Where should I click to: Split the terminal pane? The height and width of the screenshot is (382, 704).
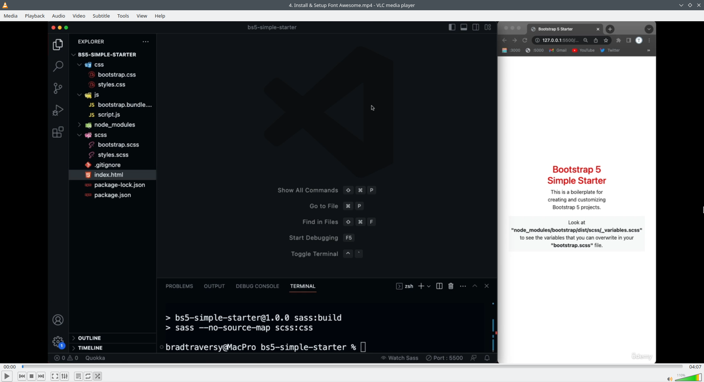[x=439, y=286]
